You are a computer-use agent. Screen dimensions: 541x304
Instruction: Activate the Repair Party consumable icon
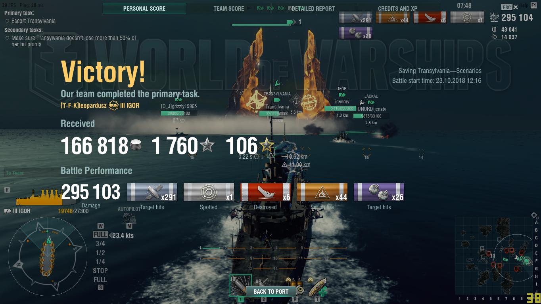point(318,287)
